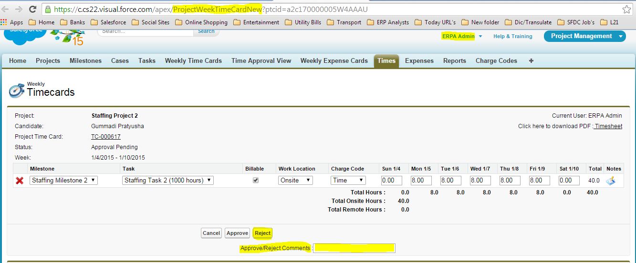Viewport: 636px width, 263px height.
Task: Expand the Staffing Milestone 2 dropdown
Action: coord(63,181)
